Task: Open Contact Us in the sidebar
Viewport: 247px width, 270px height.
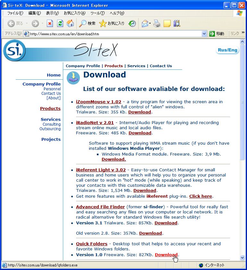Action: (51, 93)
